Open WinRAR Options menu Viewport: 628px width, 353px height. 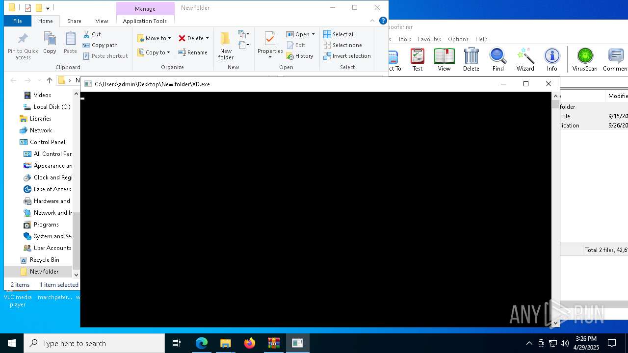(x=458, y=39)
